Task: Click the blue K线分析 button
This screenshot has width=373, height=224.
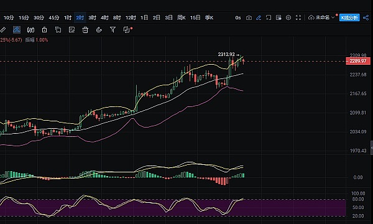Action: click(349, 17)
